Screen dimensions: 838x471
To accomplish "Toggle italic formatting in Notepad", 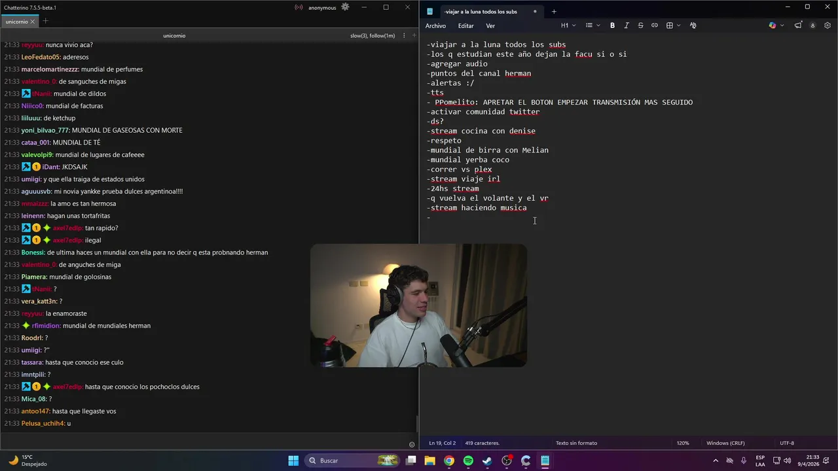I will coord(627,26).
